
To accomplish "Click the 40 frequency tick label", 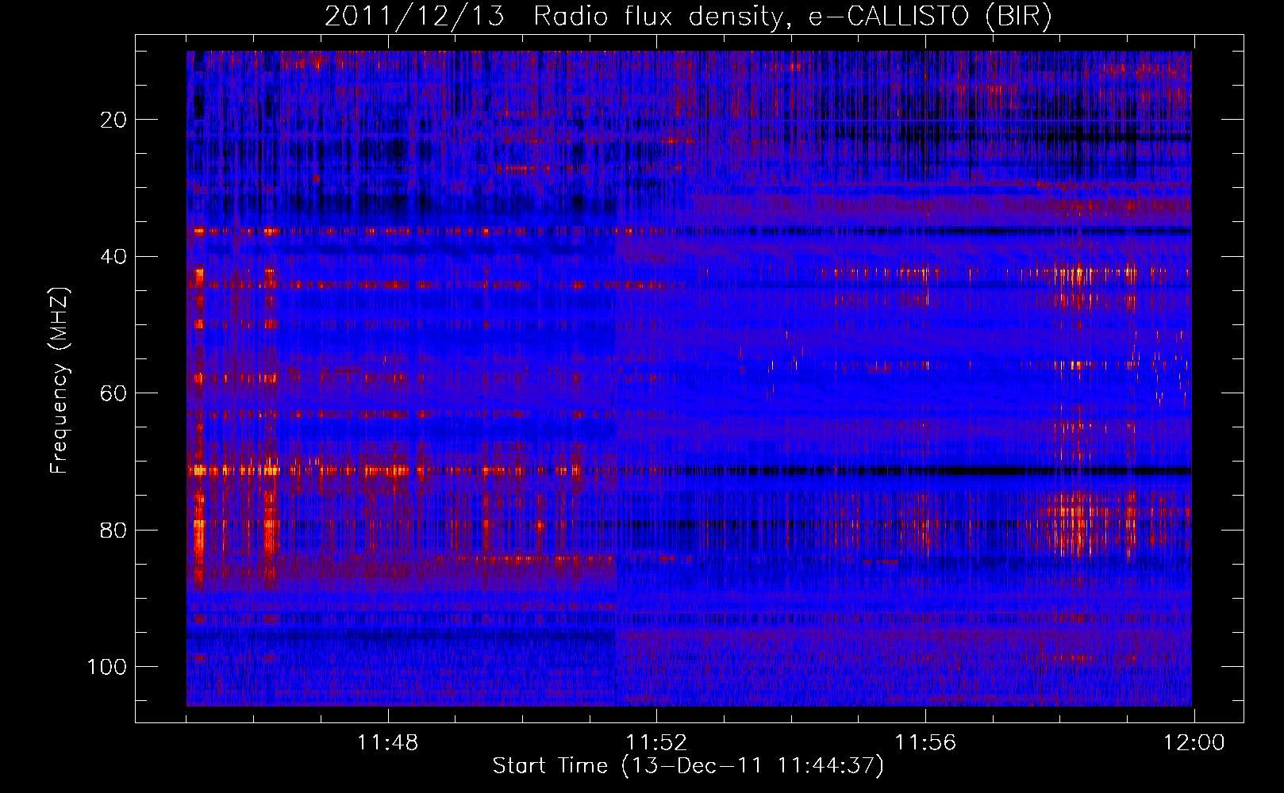I will (114, 257).
